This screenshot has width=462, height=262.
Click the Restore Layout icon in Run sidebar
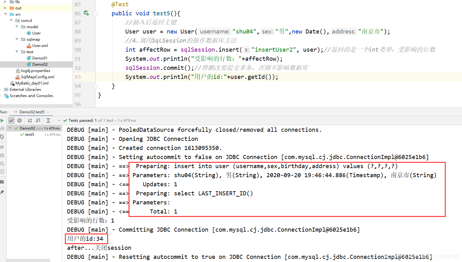(2, 182)
